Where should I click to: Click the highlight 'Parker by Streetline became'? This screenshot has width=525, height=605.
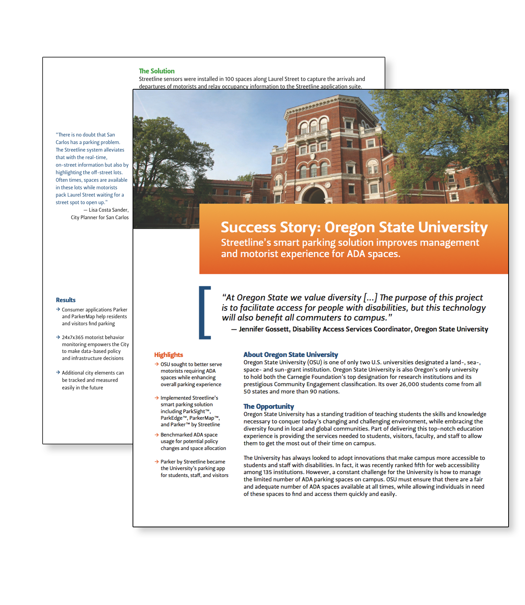(194, 468)
